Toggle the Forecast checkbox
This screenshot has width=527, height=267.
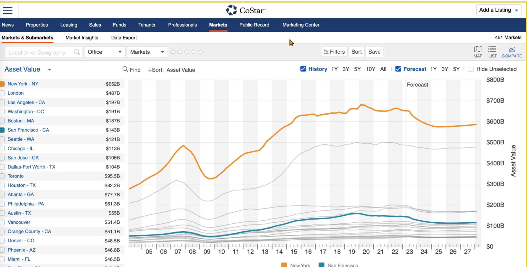pos(398,69)
